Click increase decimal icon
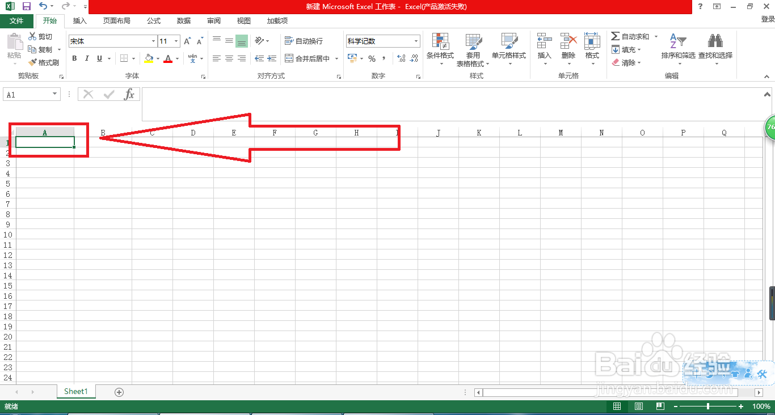 (x=401, y=58)
